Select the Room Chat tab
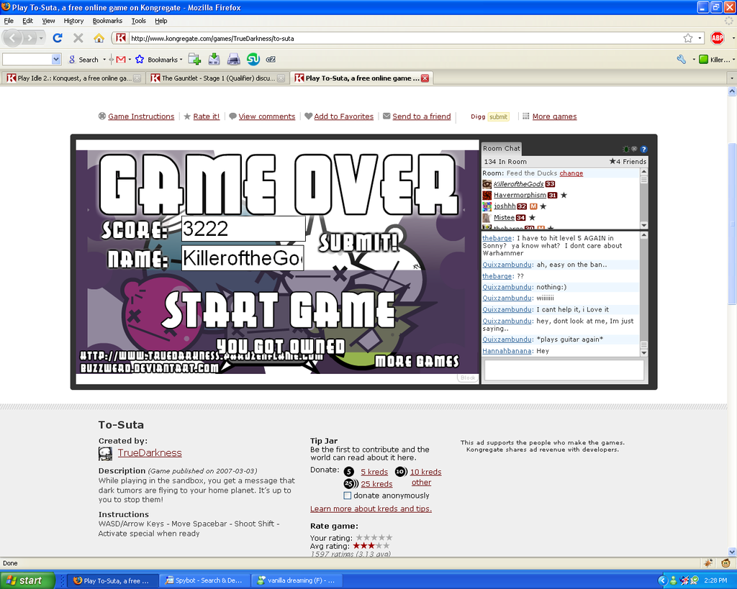Image resolution: width=737 pixels, height=589 pixels. [x=501, y=148]
